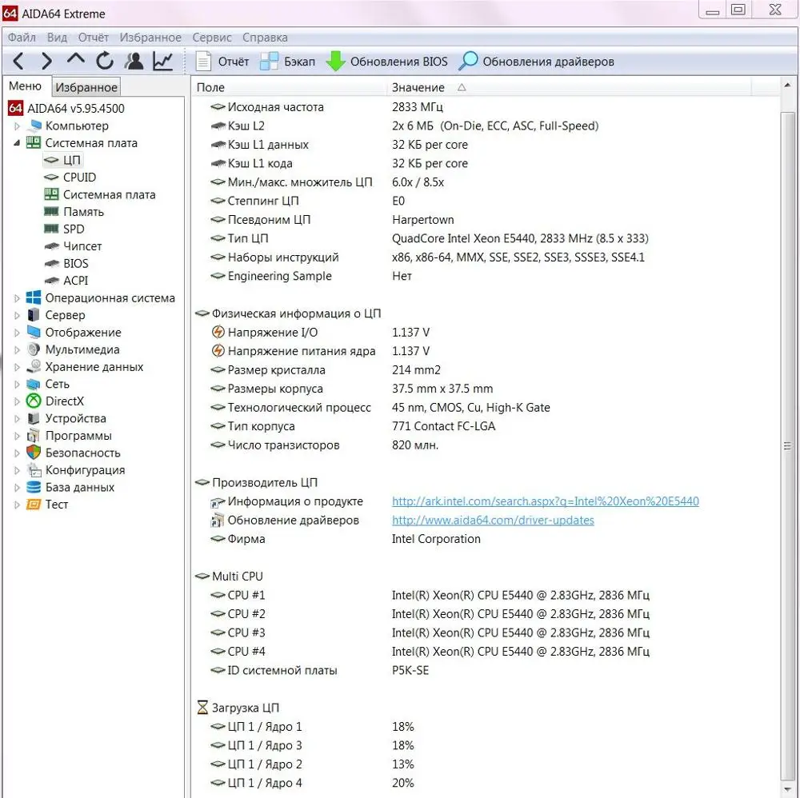Select the ЦП item in the tree
This screenshot has height=798, width=800.
[x=62, y=160]
